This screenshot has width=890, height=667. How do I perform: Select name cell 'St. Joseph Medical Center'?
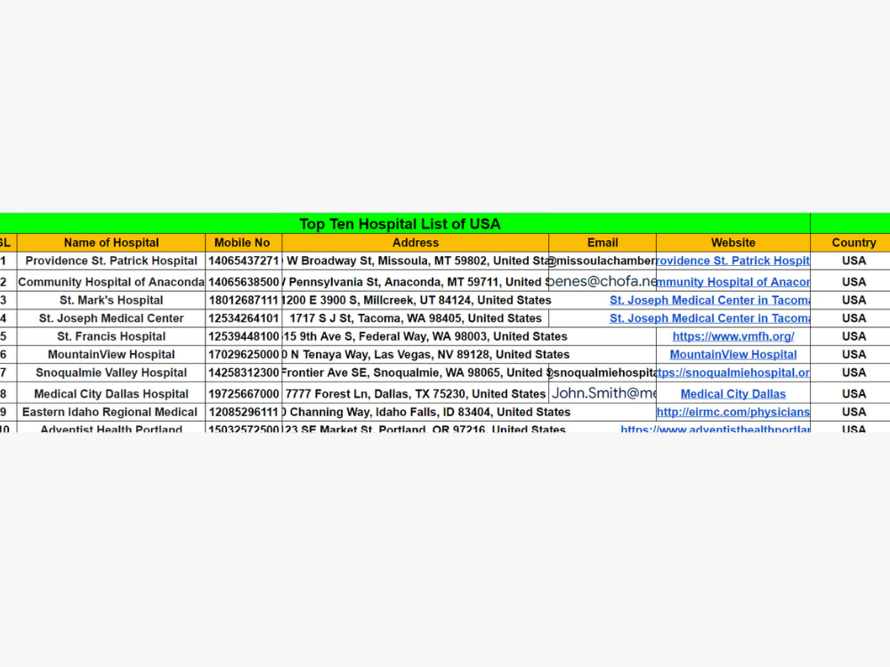[x=111, y=318]
